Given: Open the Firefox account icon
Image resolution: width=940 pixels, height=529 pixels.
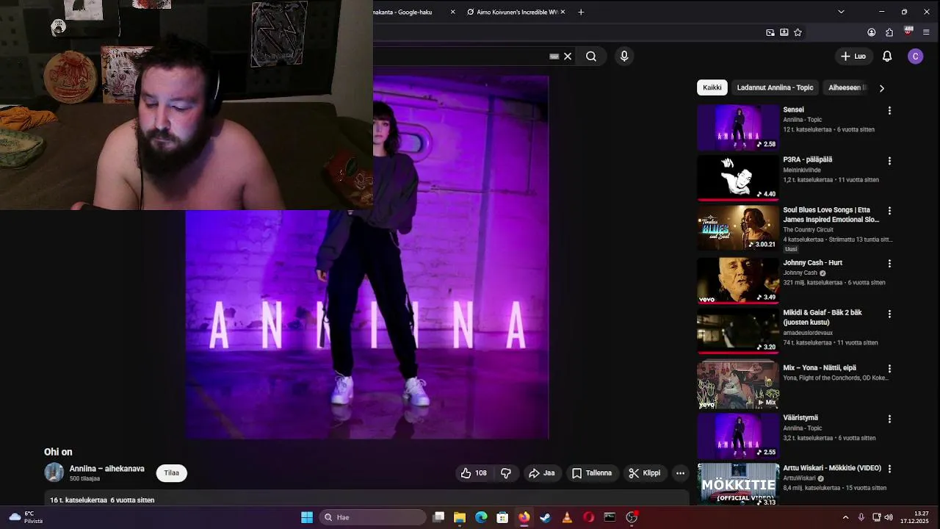Looking at the screenshot, I should 871,32.
